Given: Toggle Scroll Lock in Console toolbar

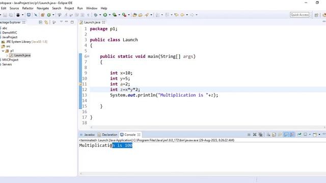Looking at the screenshot, I should [x=274, y=135].
